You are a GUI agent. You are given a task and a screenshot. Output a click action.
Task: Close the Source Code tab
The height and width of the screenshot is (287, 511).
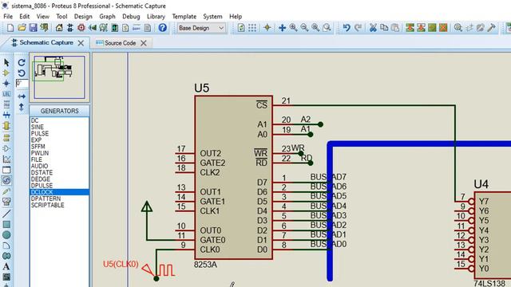click(x=144, y=43)
